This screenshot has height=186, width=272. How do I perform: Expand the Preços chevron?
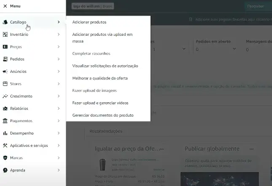tap(59, 47)
